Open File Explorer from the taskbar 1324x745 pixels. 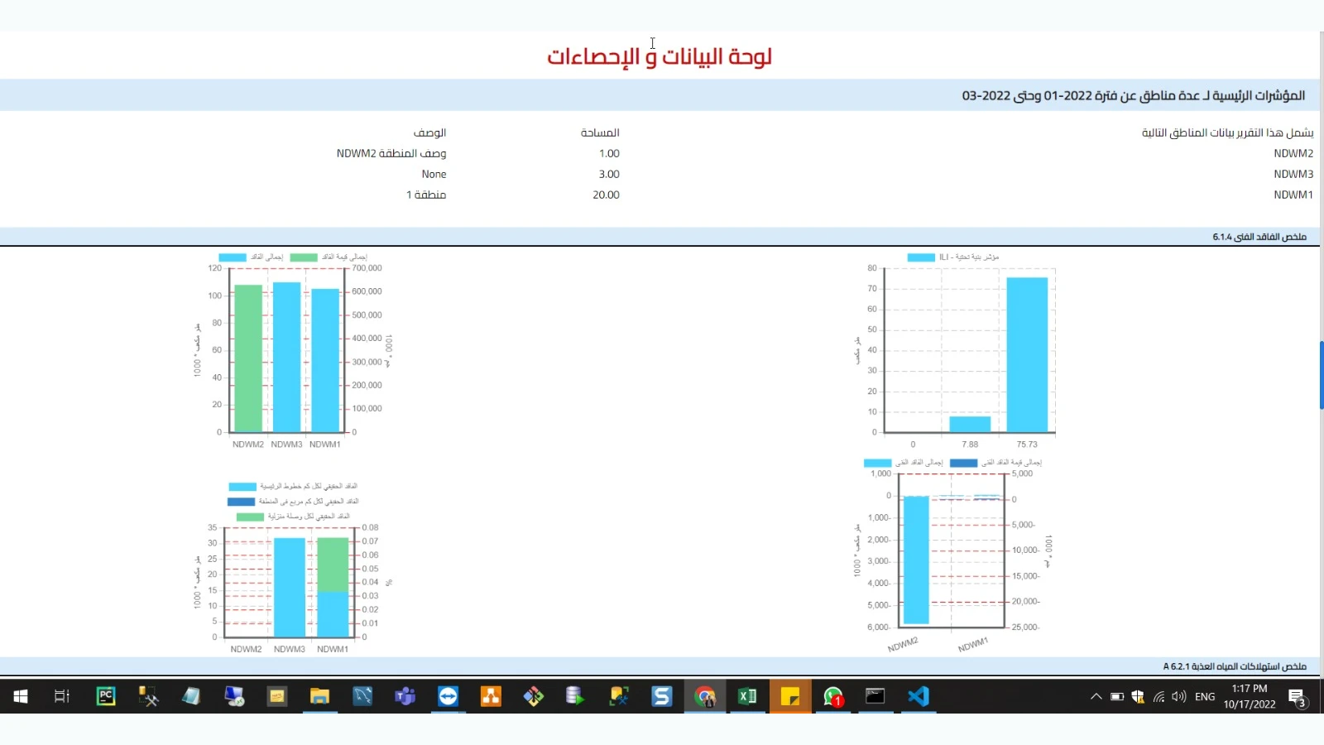pos(319,696)
